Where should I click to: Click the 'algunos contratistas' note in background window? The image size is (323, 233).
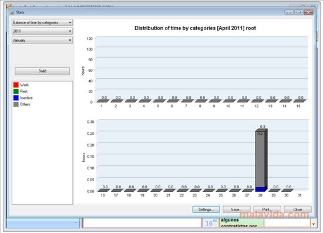[x=241, y=223]
